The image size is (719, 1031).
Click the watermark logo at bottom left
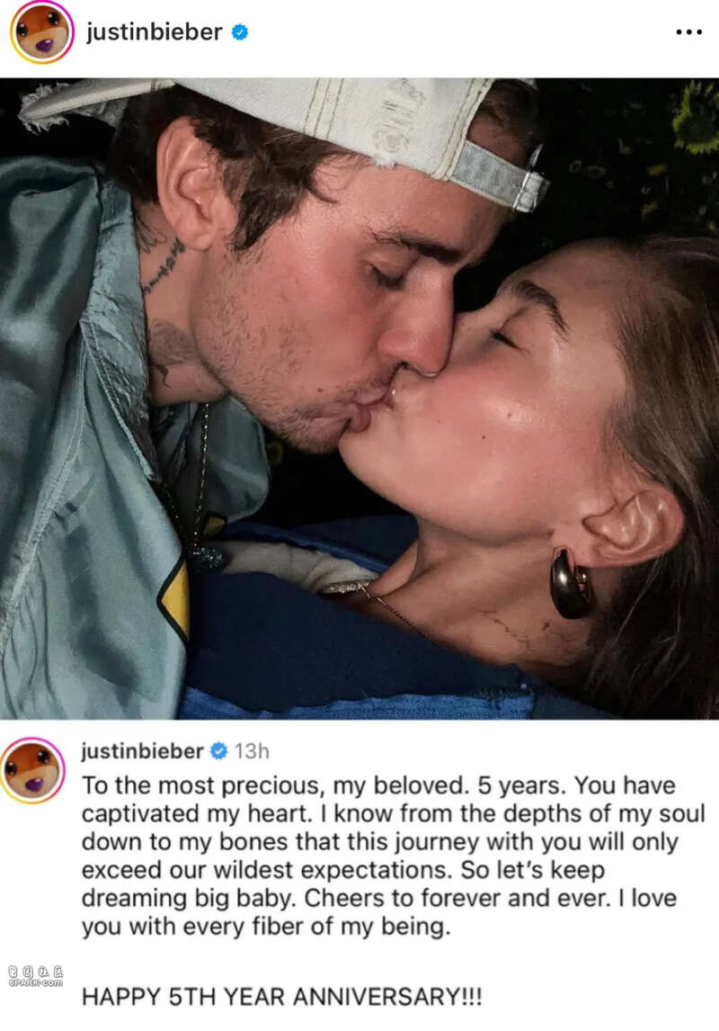pyautogui.click(x=35, y=976)
